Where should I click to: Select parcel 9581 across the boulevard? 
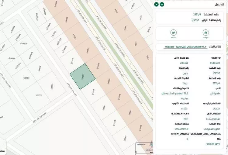coord(147,57)
